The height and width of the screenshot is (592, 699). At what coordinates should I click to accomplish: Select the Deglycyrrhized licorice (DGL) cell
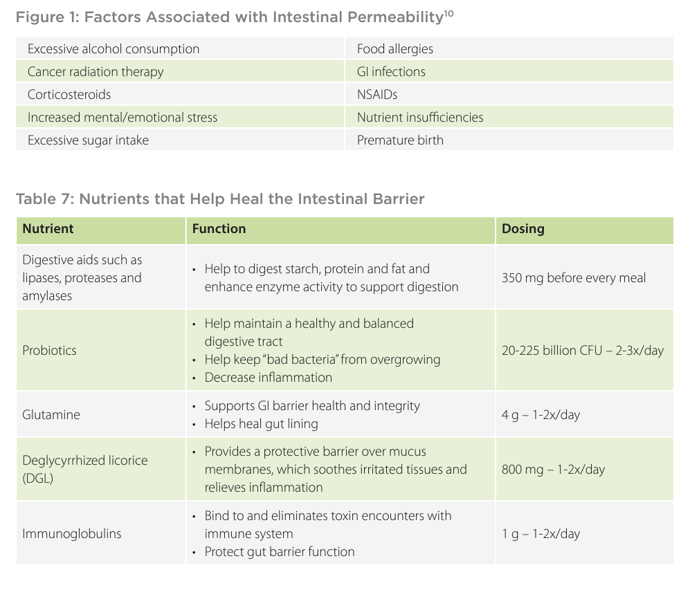84,469
